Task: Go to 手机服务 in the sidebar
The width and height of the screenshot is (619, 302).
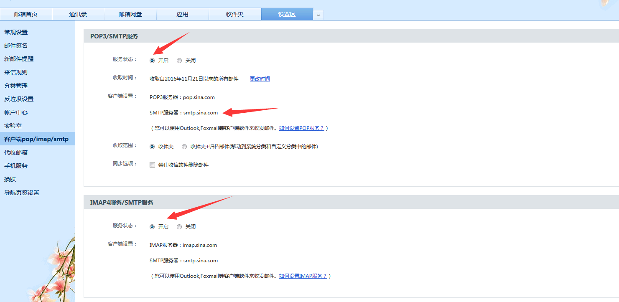Action: tap(16, 166)
